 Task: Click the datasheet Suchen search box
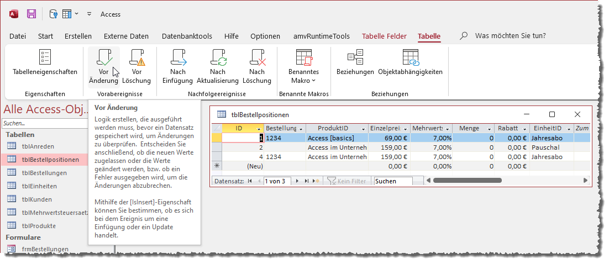pyautogui.click(x=393, y=181)
